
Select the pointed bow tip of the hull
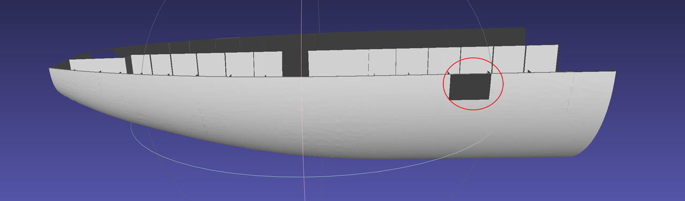(x=51, y=70)
